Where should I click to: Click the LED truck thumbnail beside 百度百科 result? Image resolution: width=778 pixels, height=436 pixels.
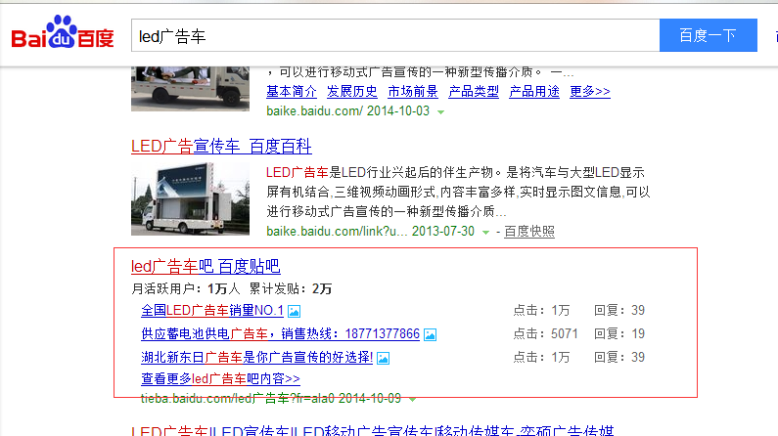(193, 200)
